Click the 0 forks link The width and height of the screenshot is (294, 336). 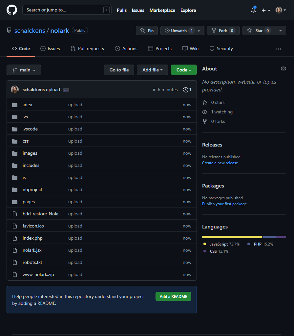(214, 121)
